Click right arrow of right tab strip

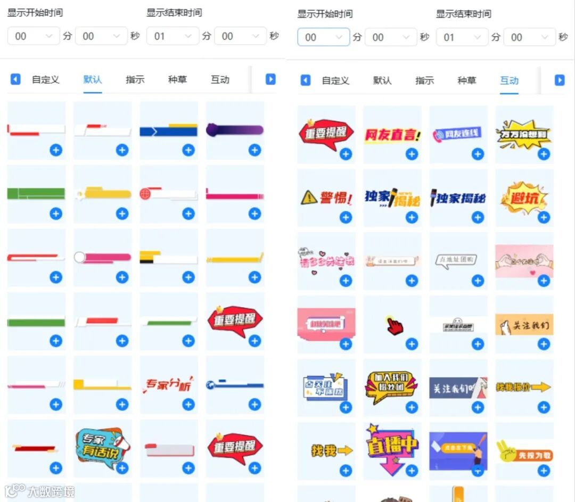tap(560, 80)
